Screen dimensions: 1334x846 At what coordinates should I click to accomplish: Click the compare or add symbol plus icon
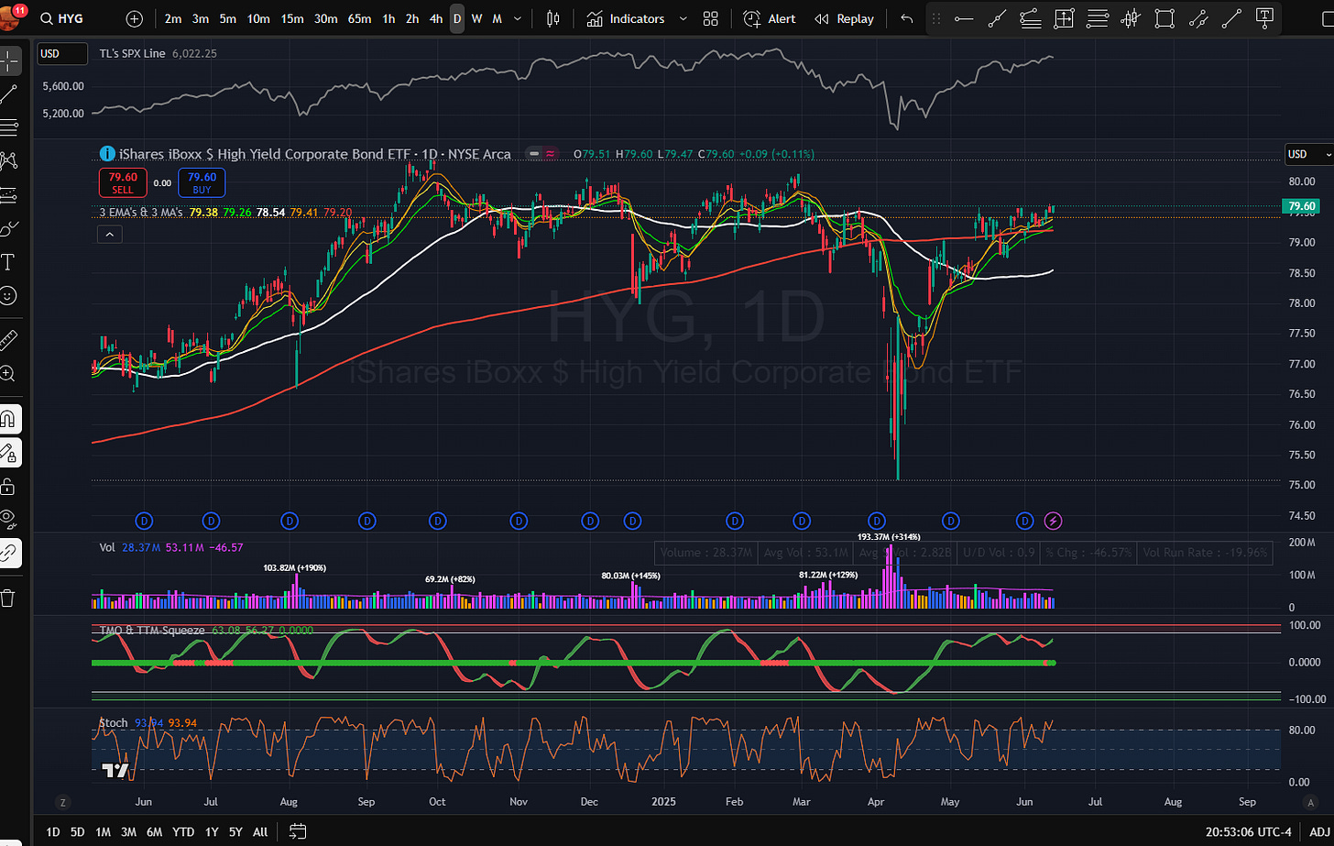(x=135, y=18)
